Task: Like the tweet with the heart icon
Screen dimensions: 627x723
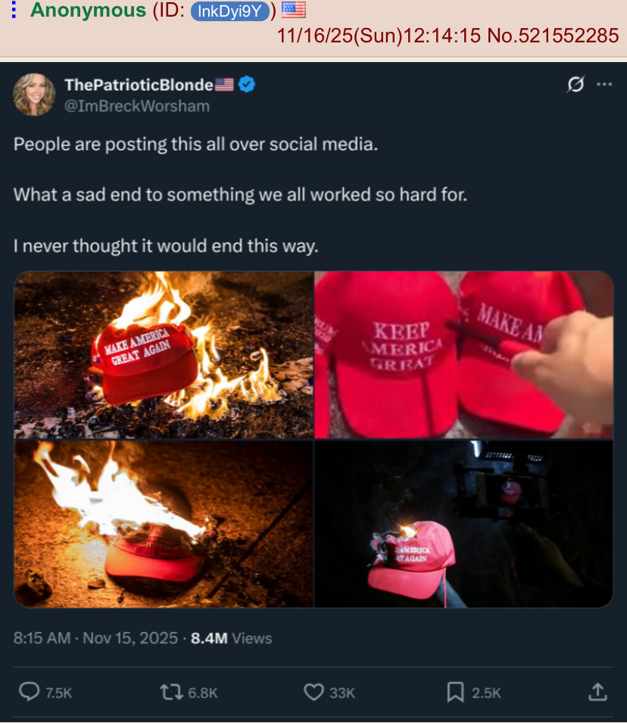Action: coord(313,692)
